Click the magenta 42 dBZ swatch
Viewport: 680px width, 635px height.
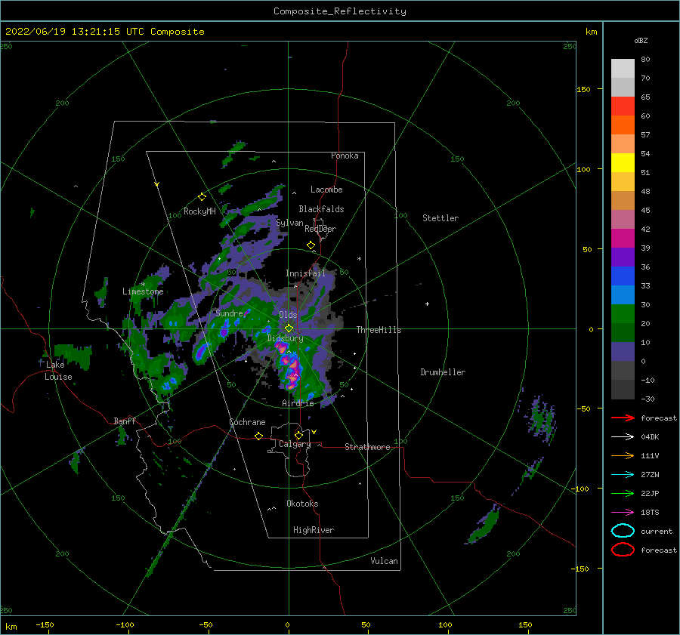(x=623, y=239)
